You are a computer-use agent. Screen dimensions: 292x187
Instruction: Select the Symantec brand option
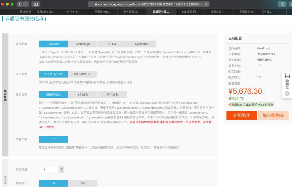[141, 44]
